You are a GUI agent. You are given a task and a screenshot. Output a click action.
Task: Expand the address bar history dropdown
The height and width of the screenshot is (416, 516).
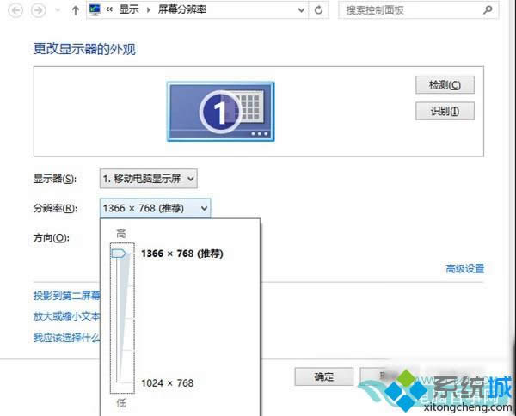pyautogui.click(x=301, y=10)
